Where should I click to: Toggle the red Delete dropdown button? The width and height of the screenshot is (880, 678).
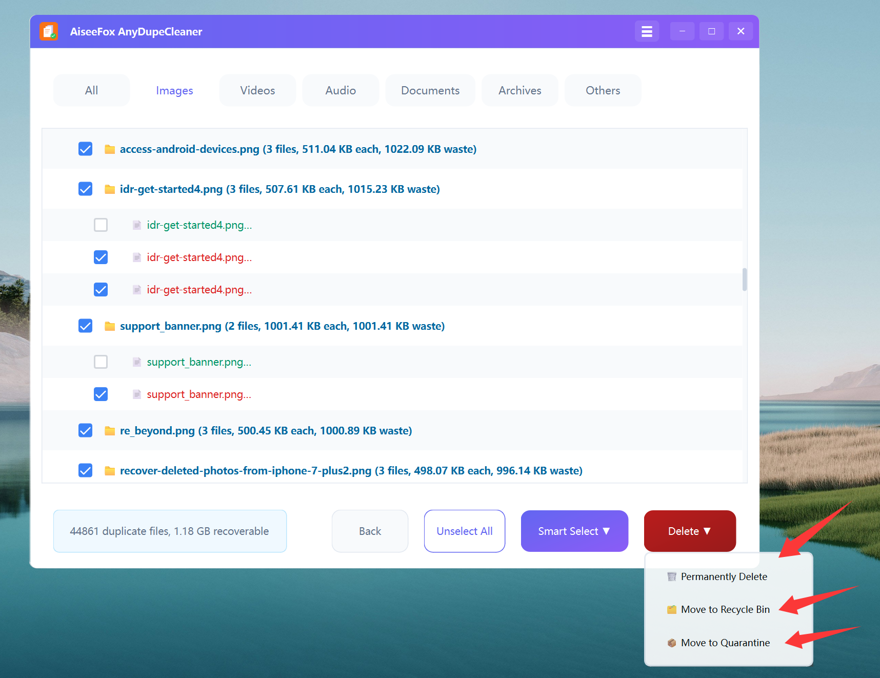pos(689,531)
